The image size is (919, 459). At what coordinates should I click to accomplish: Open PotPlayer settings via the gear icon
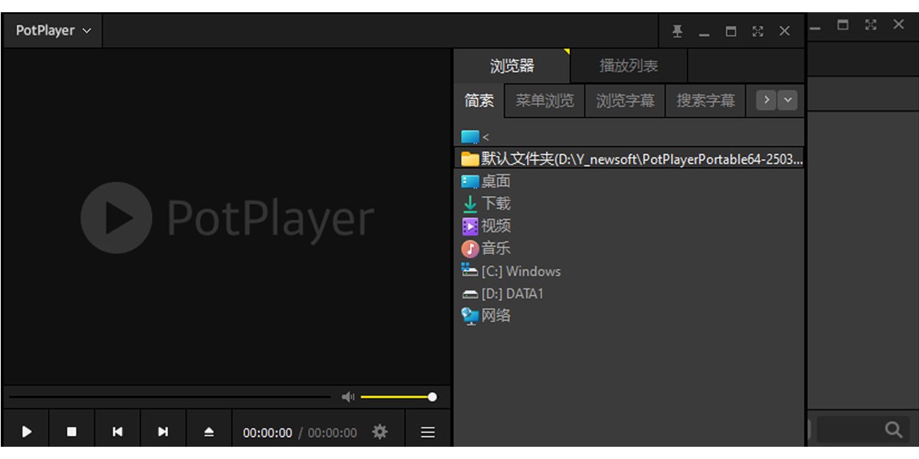pos(379,431)
